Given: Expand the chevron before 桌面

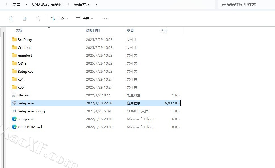Looking at the screenshot, I should tap(6, 4).
